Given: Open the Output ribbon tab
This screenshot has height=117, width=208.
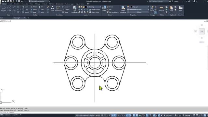Looking at the screenshot, I should 45,4.
